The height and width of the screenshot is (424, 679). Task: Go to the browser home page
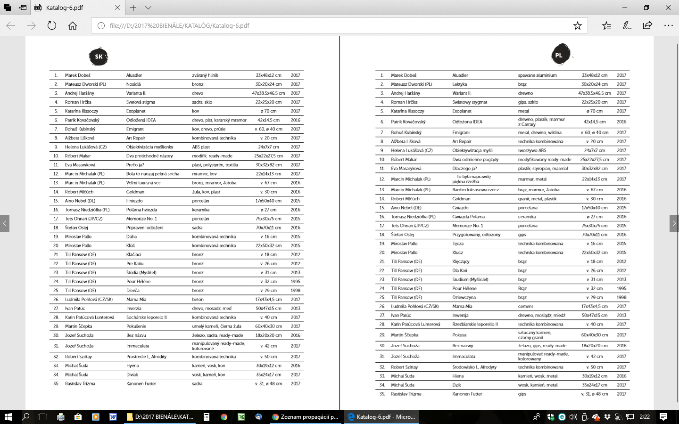[x=73, y=26]
